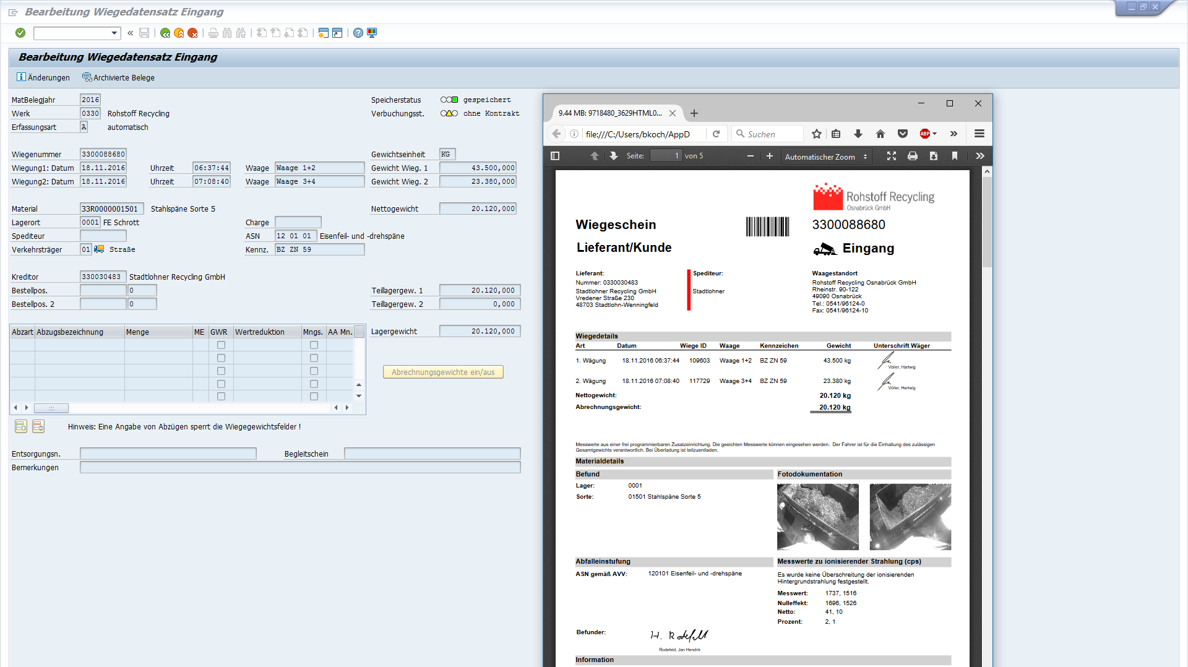Click the bookmark star icon
This screenshot has height=667, width=1188.
(x=817, y=134)
